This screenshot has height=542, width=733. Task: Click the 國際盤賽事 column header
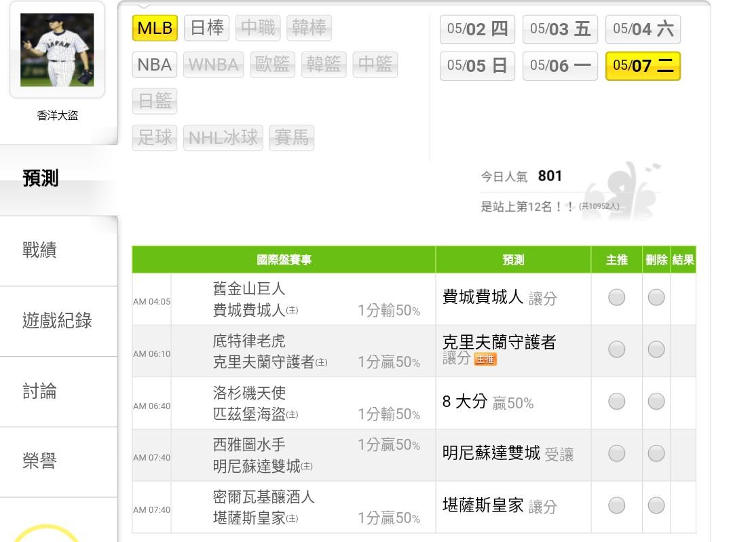284,260
